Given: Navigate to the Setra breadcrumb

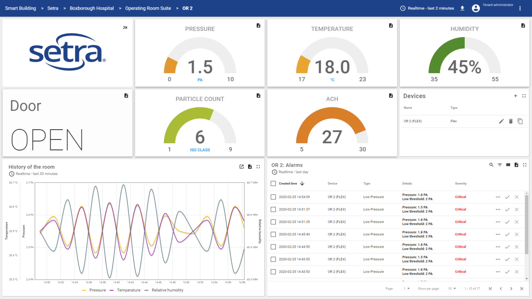Looking at the screenshot, I should pyautogui.click(x=53, y=8).
